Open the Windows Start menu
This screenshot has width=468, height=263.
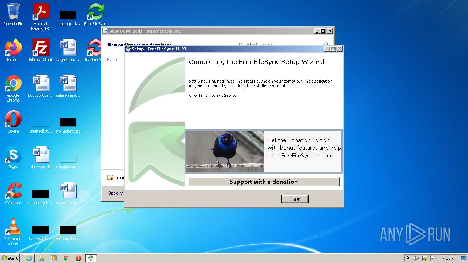(10, 258)
